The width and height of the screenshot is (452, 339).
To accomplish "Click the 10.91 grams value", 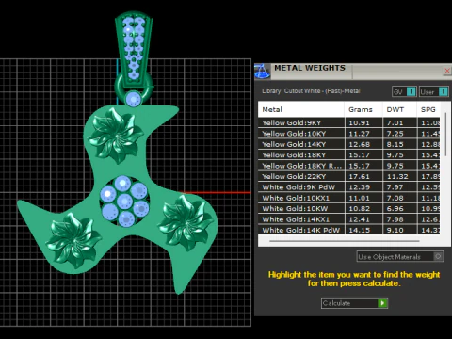I will [x=359, y=123].
